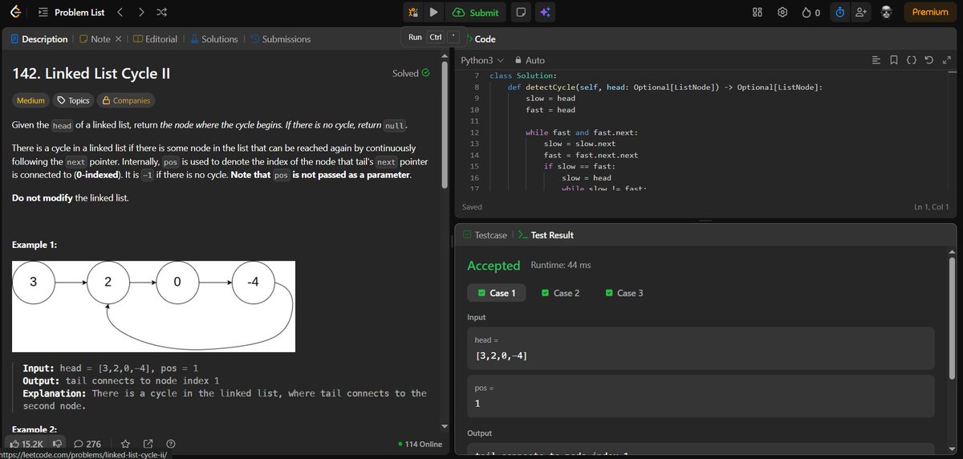Run the code with play button
Image resolution: width=963 pixels, height=459 pixels.
click(x=433, y=12)
